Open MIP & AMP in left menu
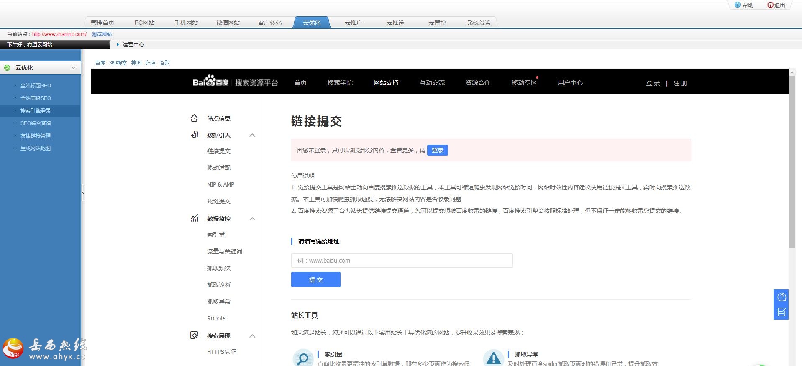Image resolution: width=802 pixels, height=366 pixels. (220, 184)
